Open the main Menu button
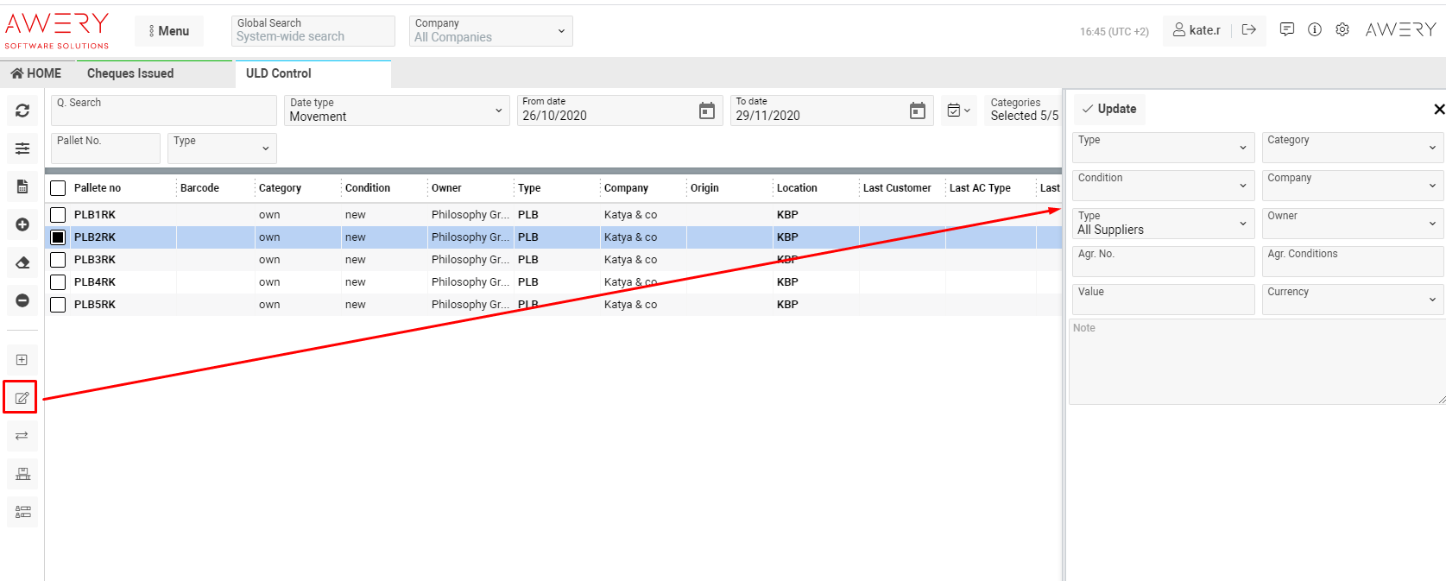This screenshot has width=1446, height=581. coord(169,31)
